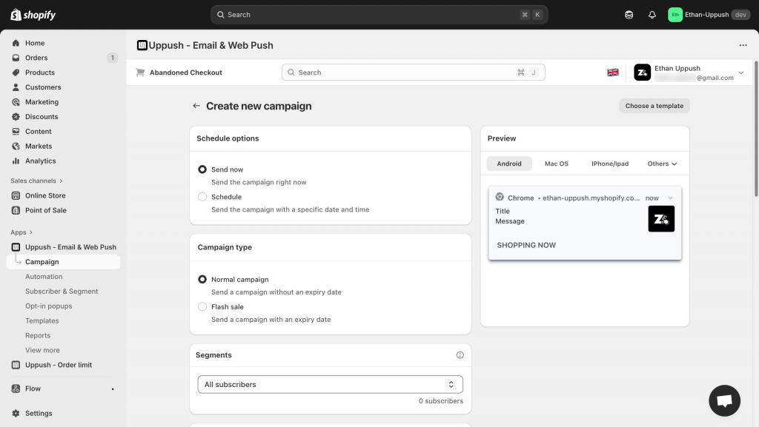759x427 pixels.
Task: Select the Flash sale campaign type
Action: (202, 306)
